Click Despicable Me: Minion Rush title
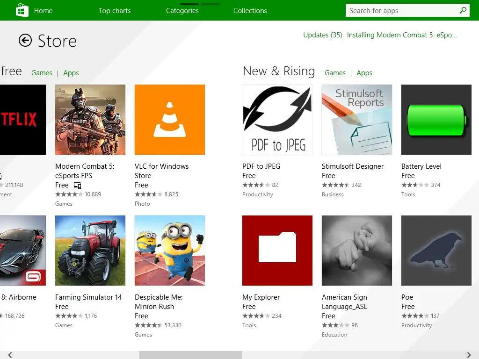 click(159, 302)
